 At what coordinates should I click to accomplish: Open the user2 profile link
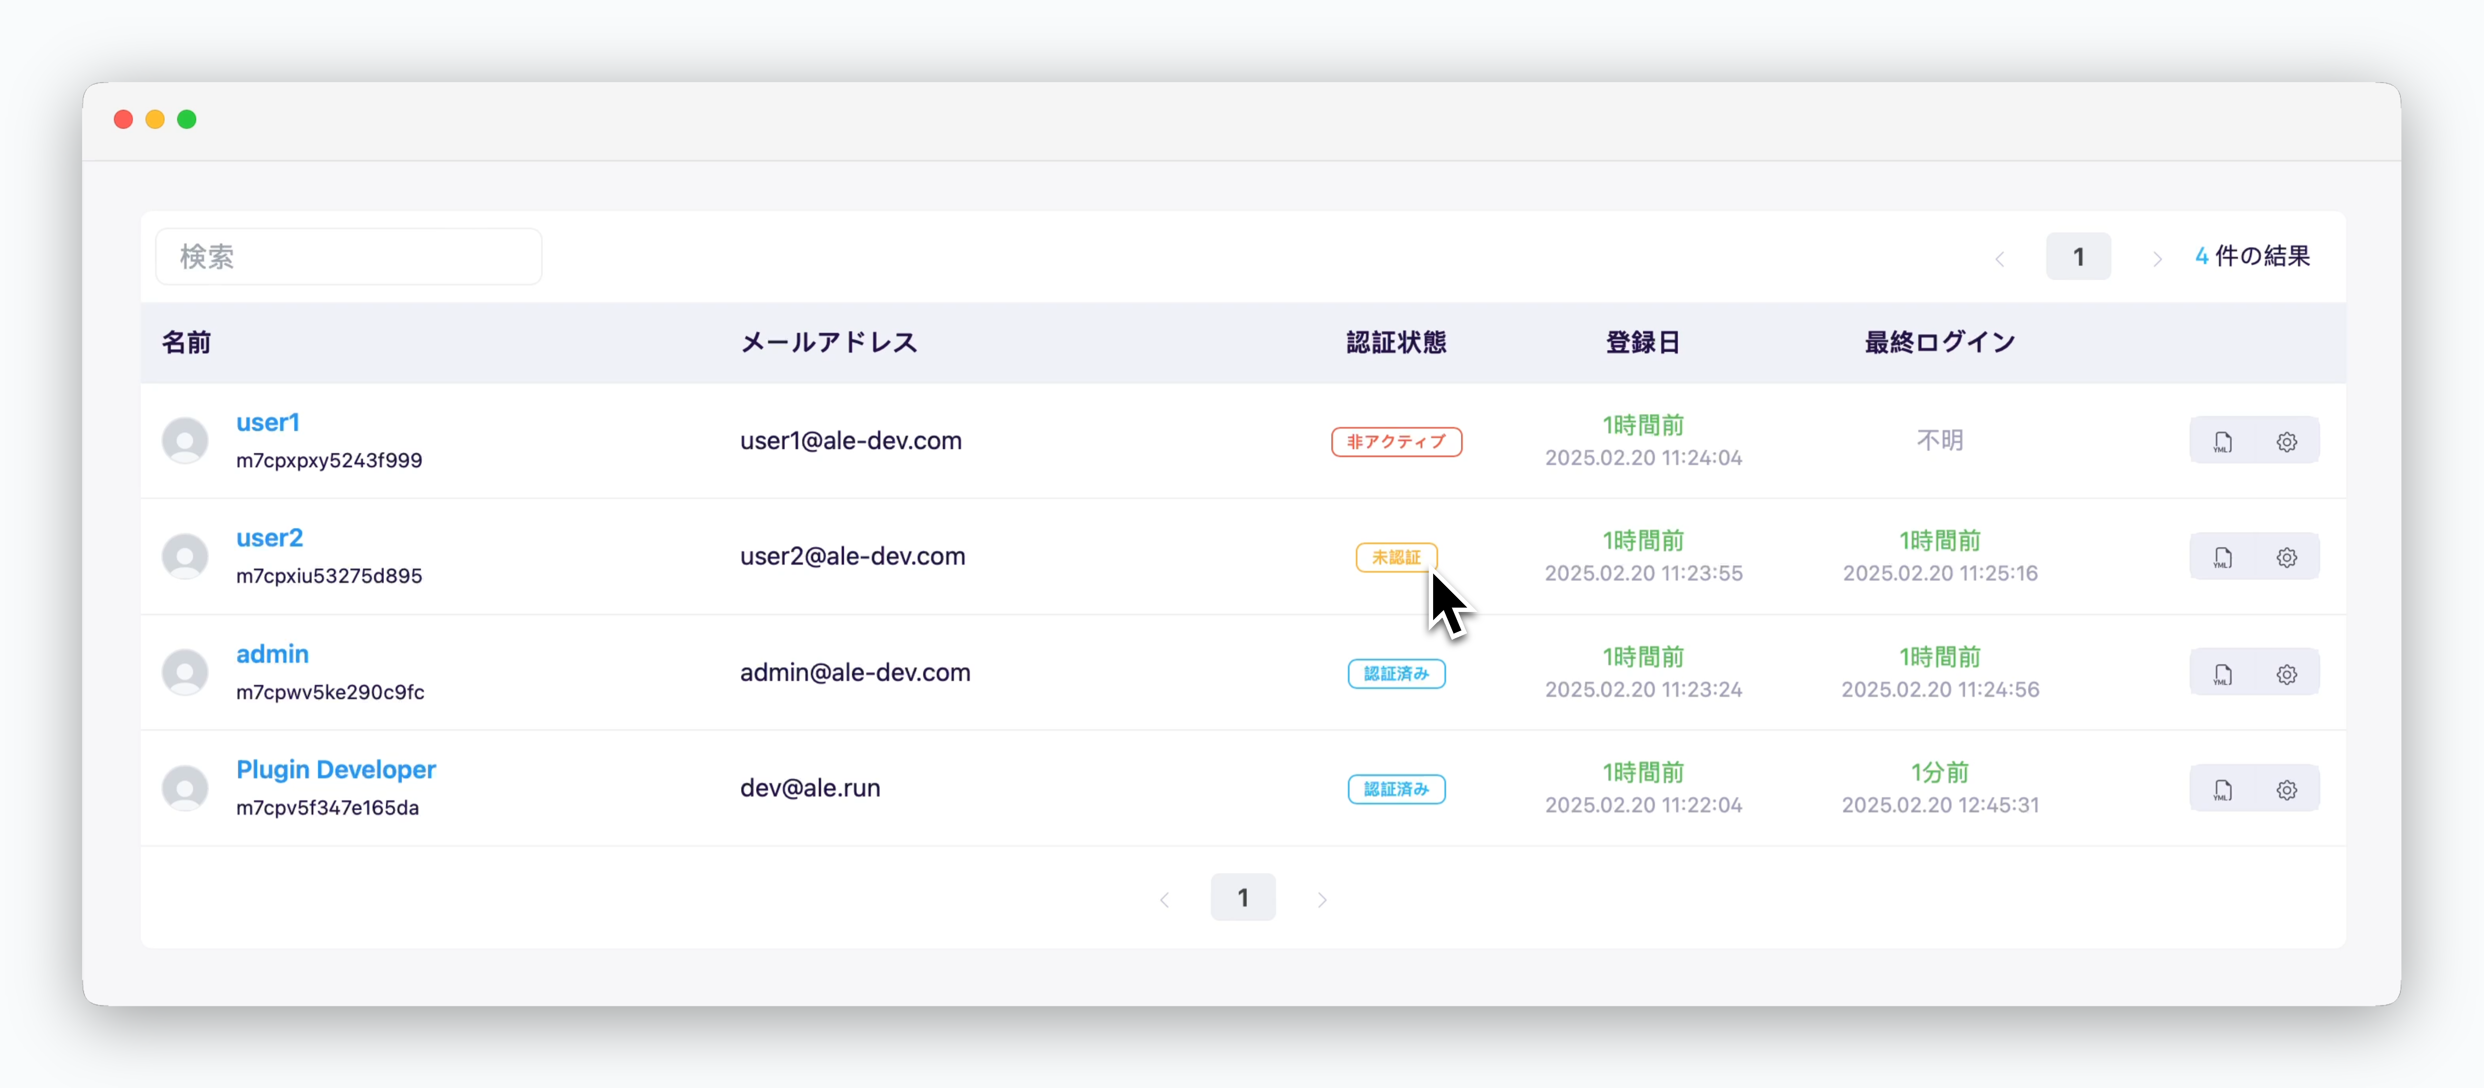click(x=270, y=538)
